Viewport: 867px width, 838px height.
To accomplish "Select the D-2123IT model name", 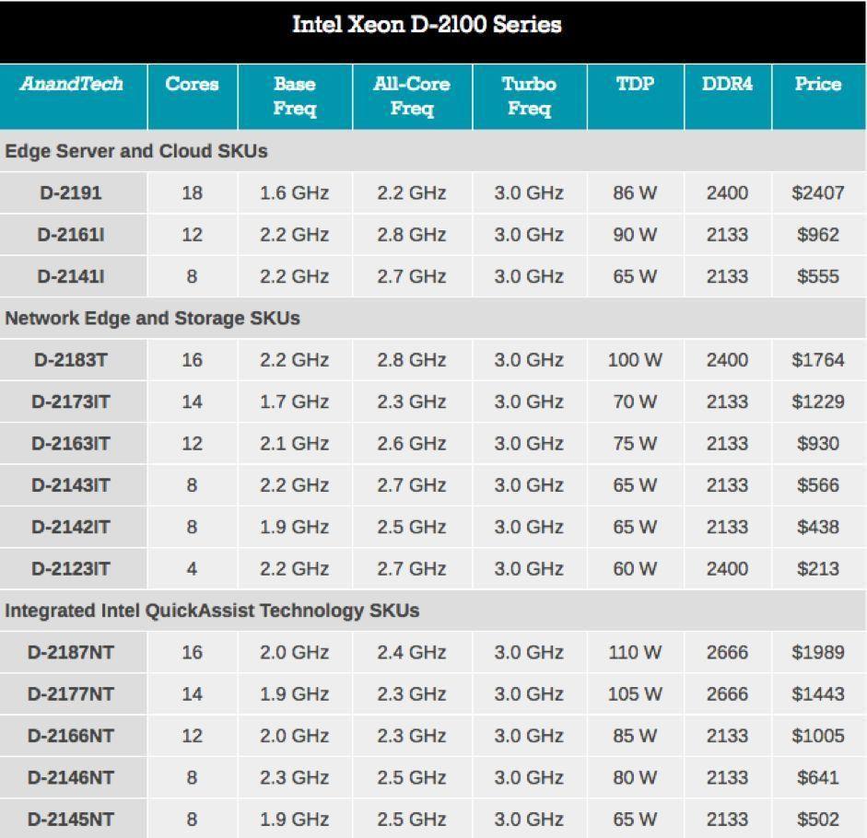I will (71, 569).
